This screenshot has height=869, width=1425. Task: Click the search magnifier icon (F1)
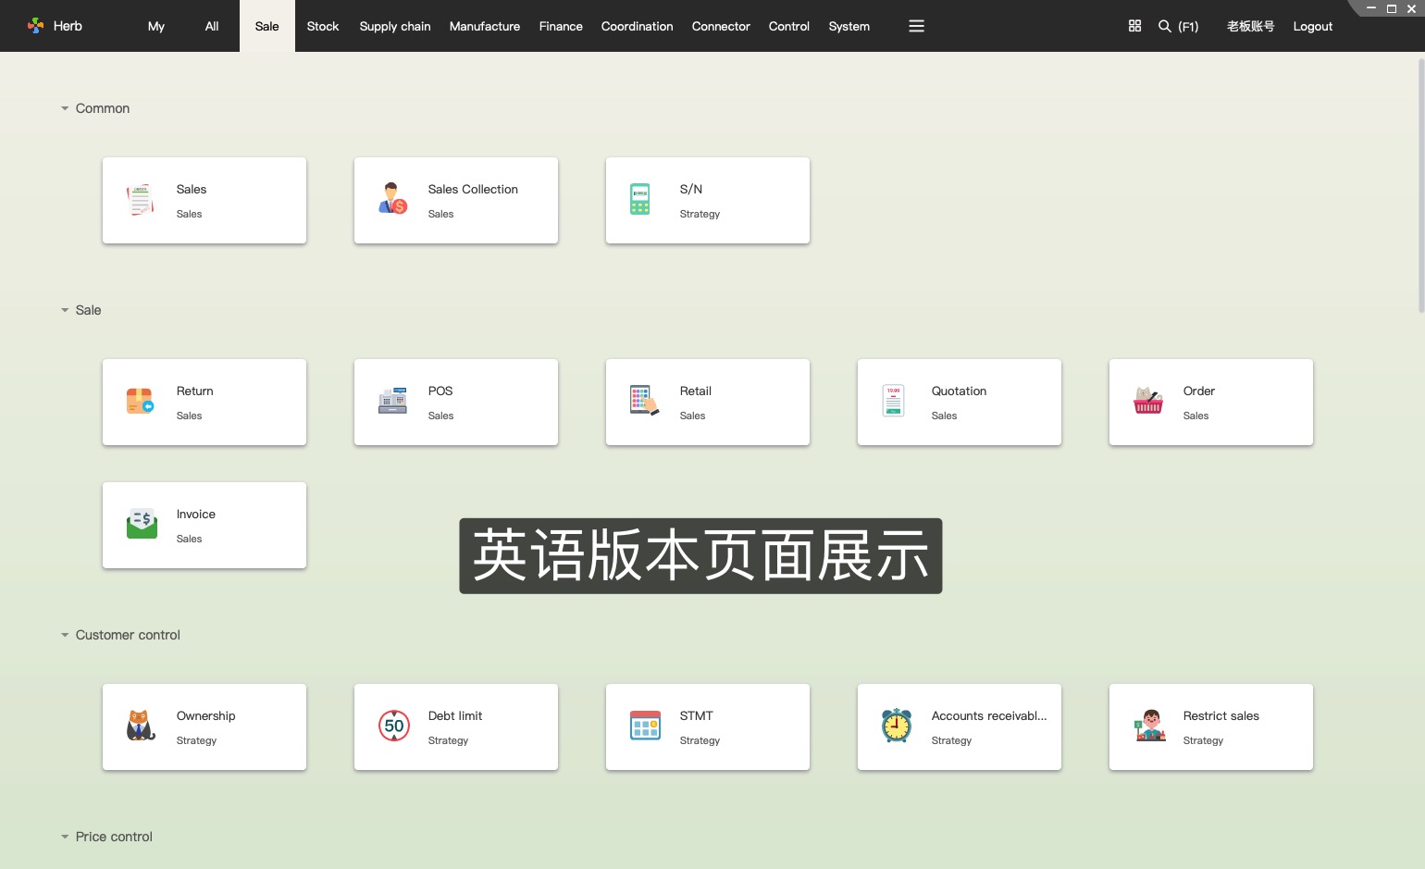pyautogui.click(x=1165, y=26)
